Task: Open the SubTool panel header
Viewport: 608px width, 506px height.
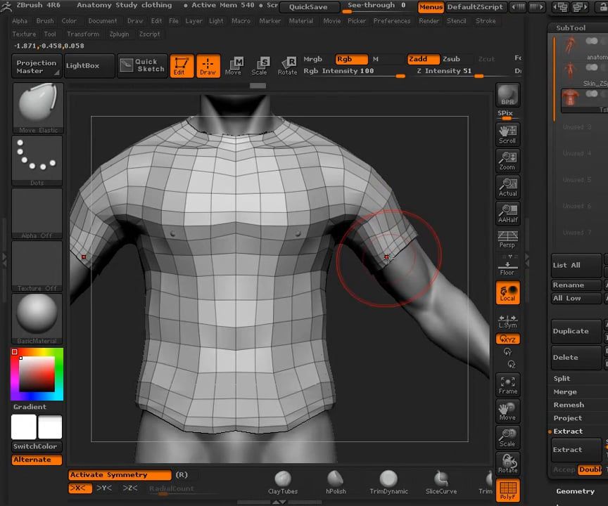Action: coord(570,28)
